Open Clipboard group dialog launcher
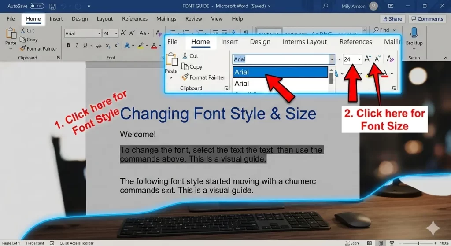 coord(59,58)
